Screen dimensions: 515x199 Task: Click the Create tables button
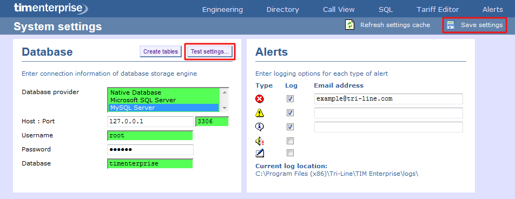tap(161, 51)
